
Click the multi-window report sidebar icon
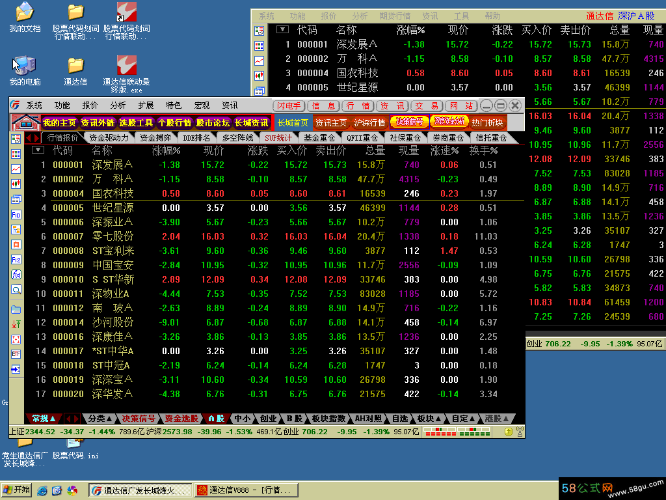pyautogui.click(x=16, y=199)
